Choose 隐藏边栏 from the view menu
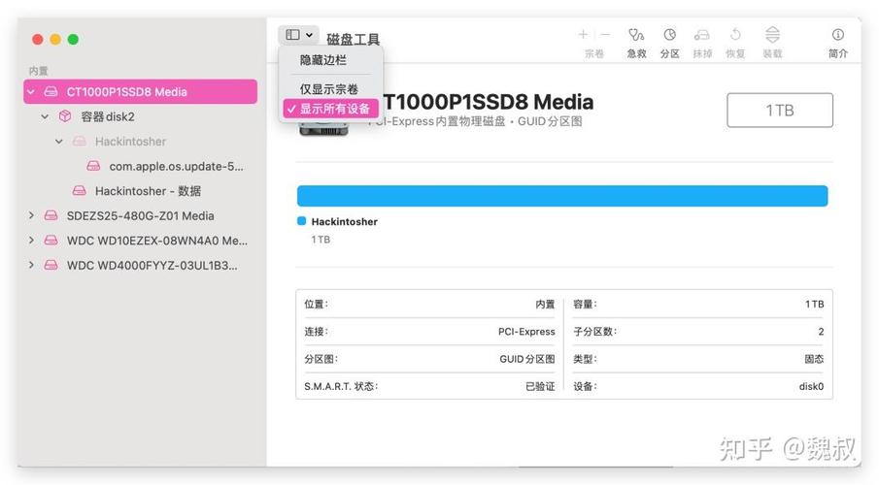This screenshot has width=879, height=485. [x=322, y=60]
